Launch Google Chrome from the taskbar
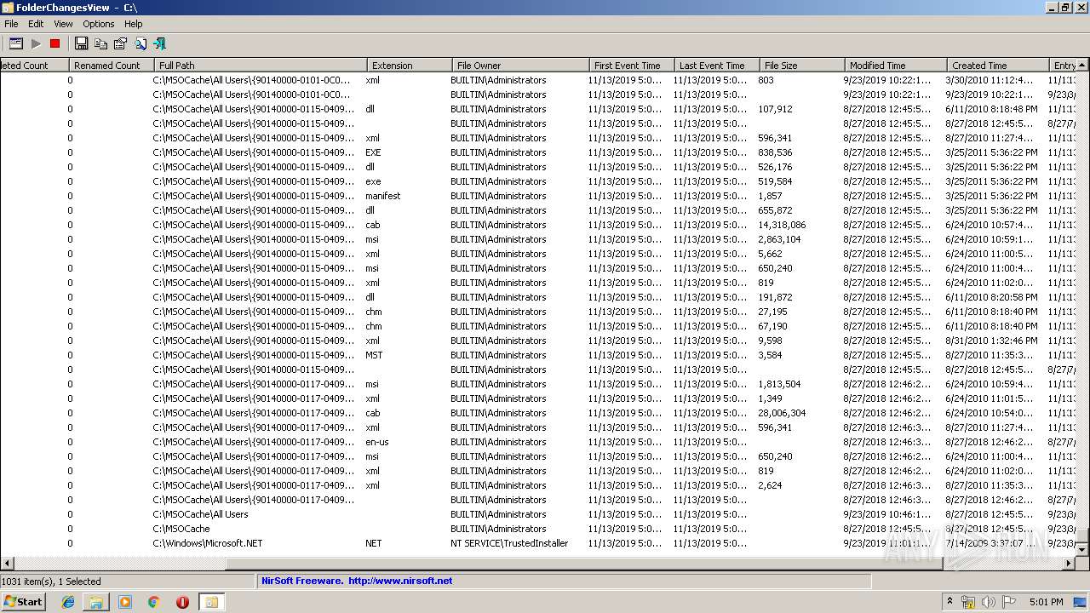1090x613 pixels. (x=153, y=602)
